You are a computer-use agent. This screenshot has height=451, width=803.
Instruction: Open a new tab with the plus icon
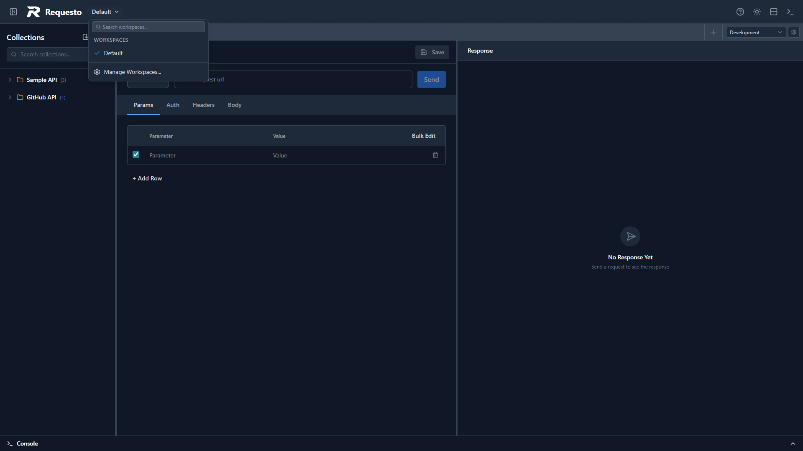[713, 32]
